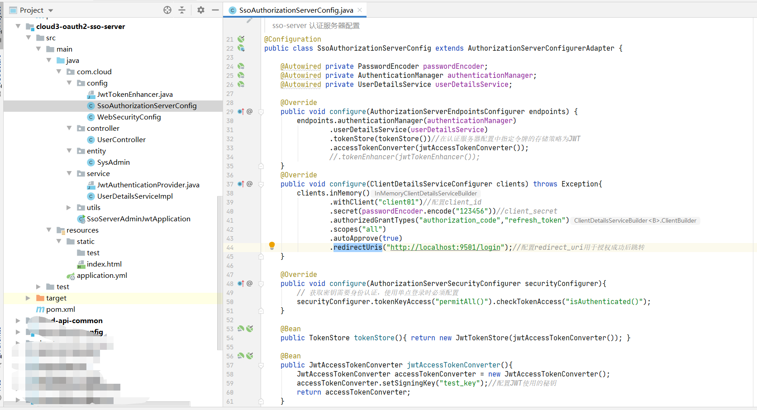Collapse the config package
The image size is (757, 410).
[x=69, y=83]
